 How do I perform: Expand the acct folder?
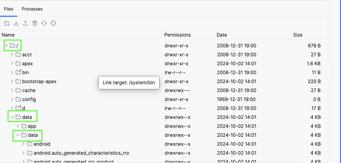tap(12, 54)
